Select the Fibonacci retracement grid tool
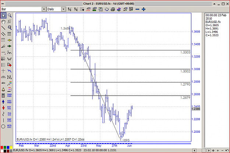230x153 pixels. 3,40
